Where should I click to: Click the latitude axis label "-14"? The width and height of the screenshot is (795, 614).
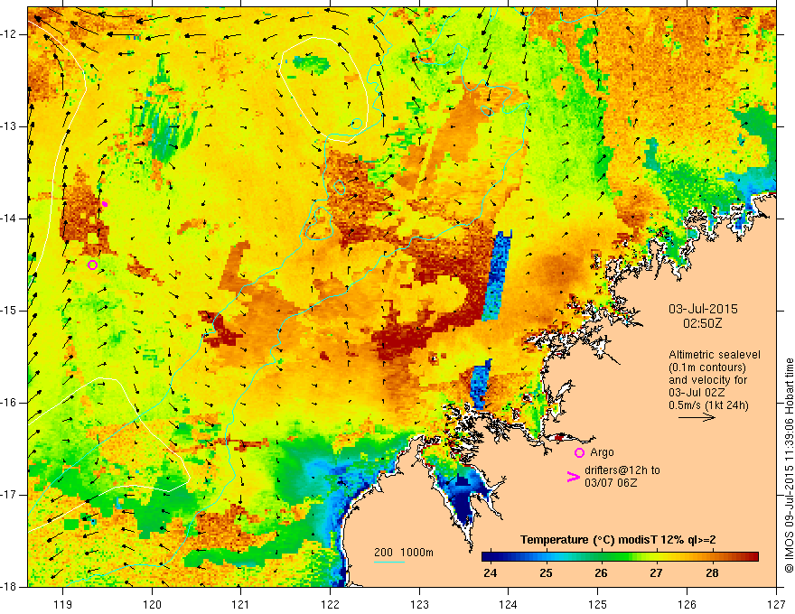pyautogui.click(x=9, y=219)
